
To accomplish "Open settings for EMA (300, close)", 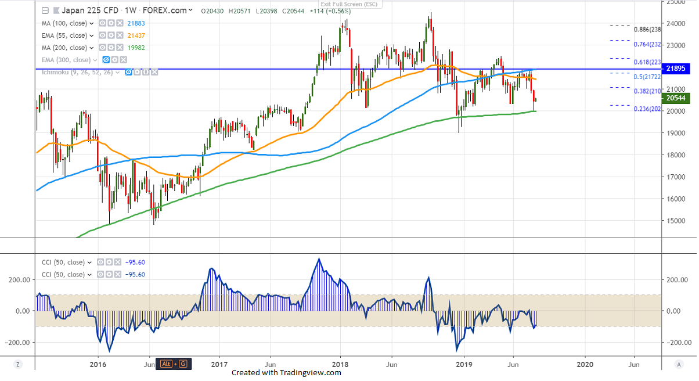I will click(114, 60).
